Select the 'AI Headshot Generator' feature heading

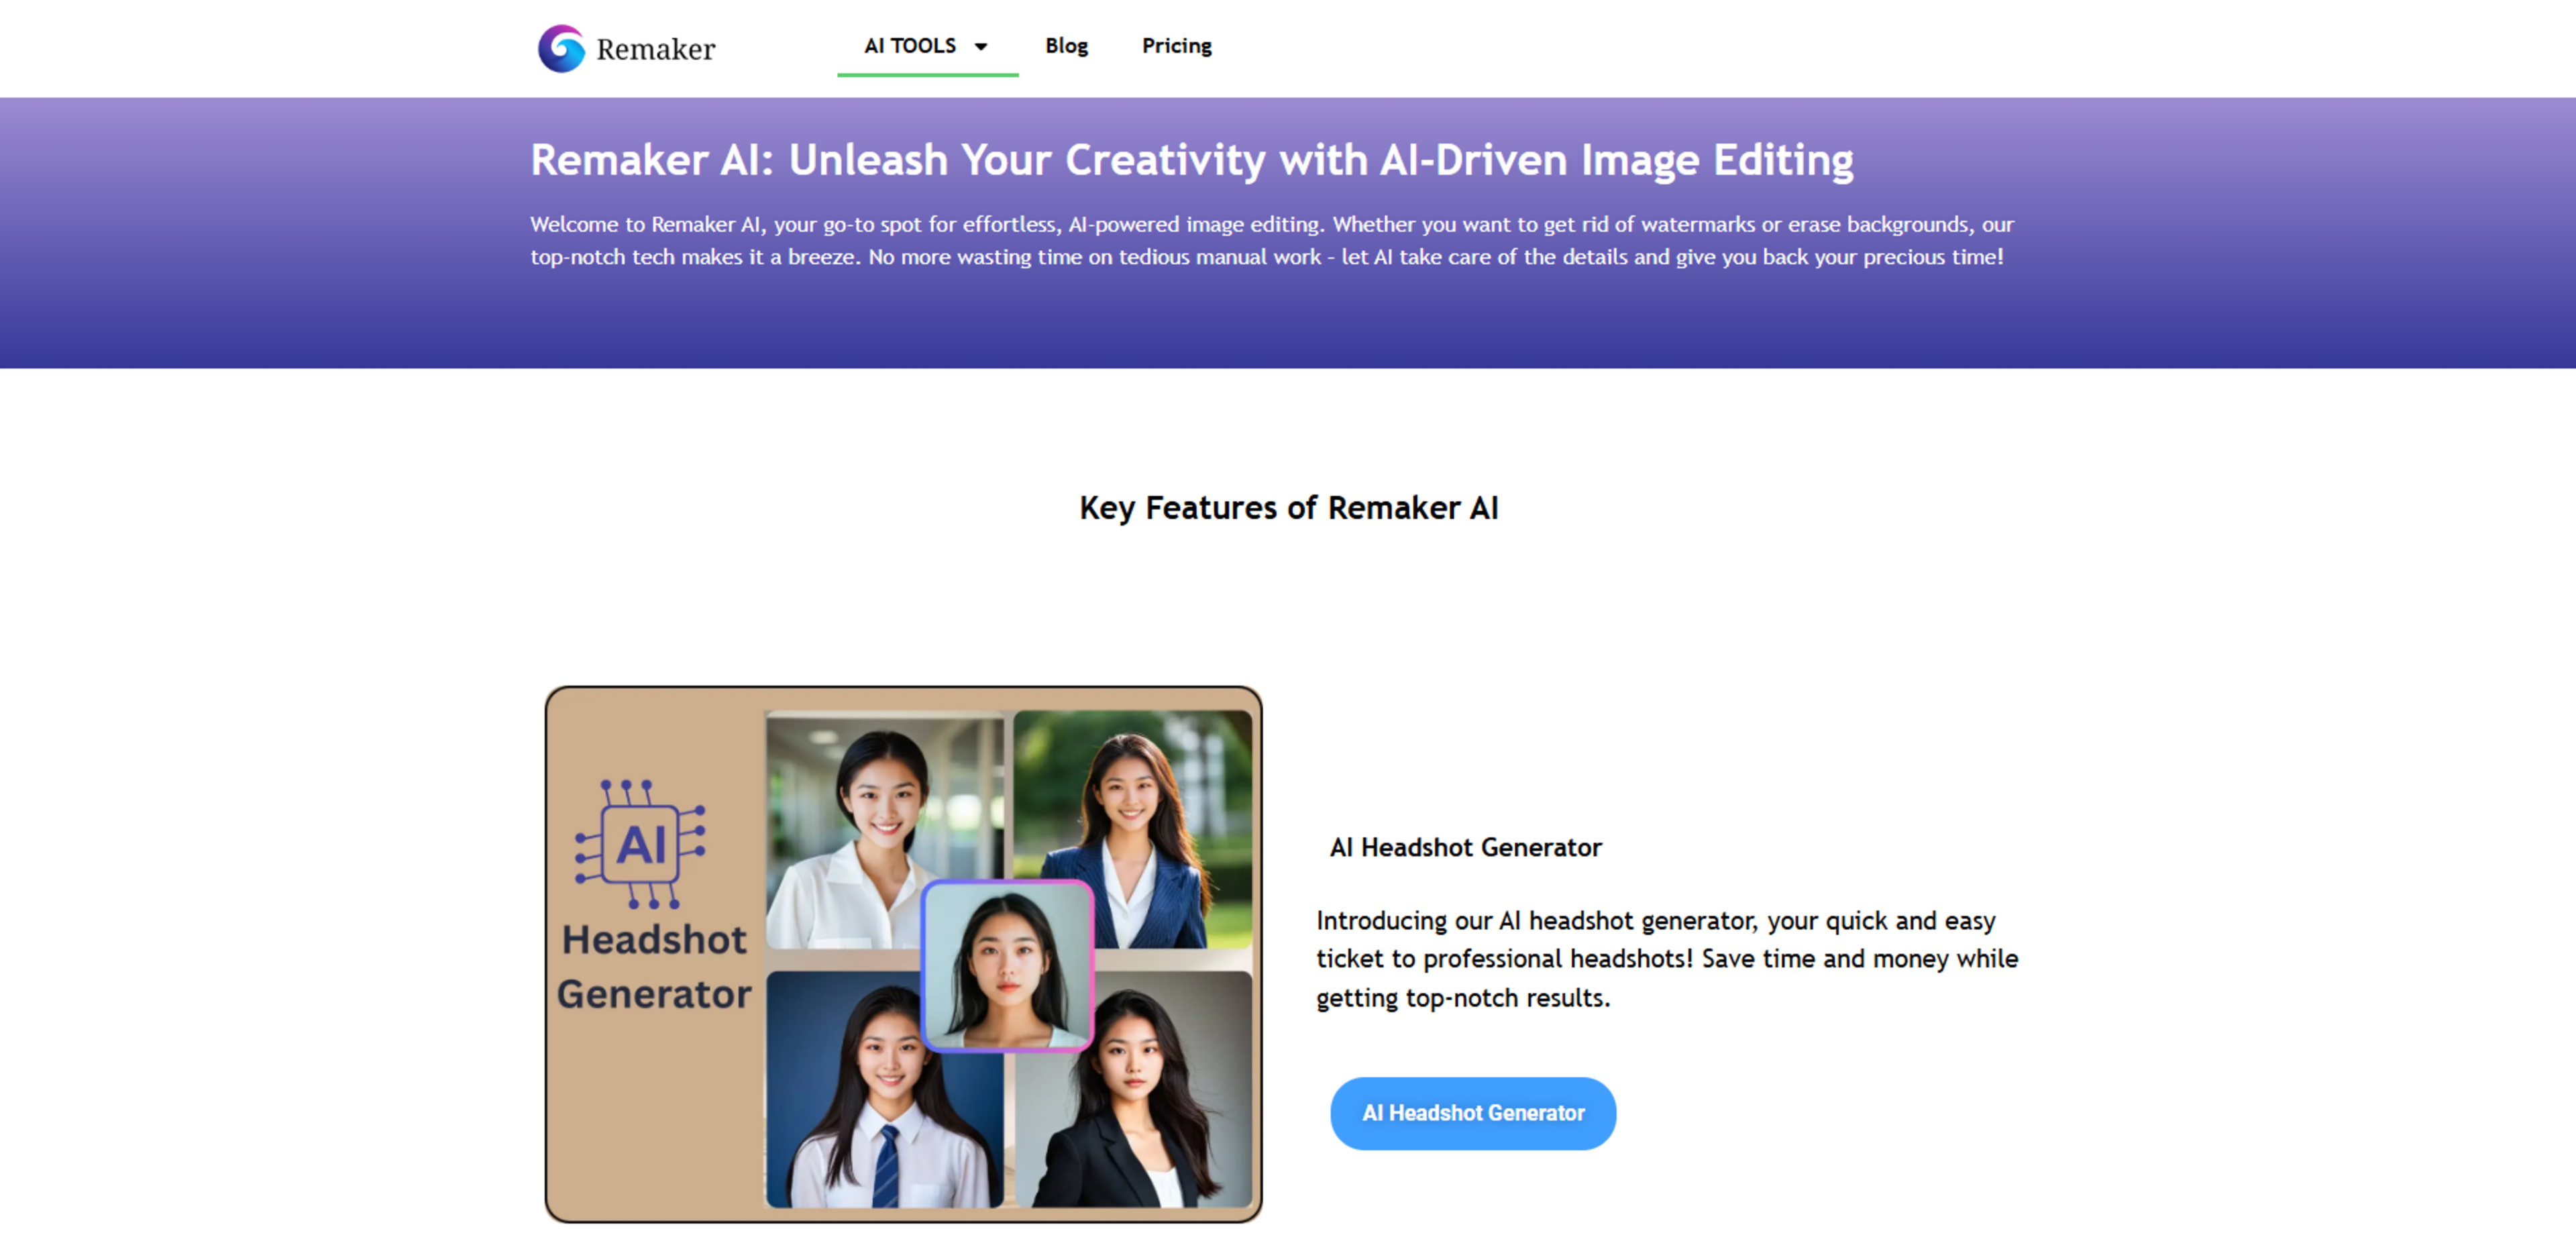(1465, 847)
